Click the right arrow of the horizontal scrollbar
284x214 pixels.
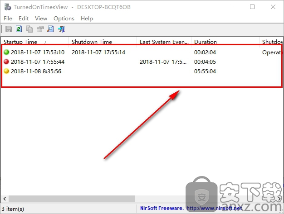pyautogui.click(x=279, y=199)
